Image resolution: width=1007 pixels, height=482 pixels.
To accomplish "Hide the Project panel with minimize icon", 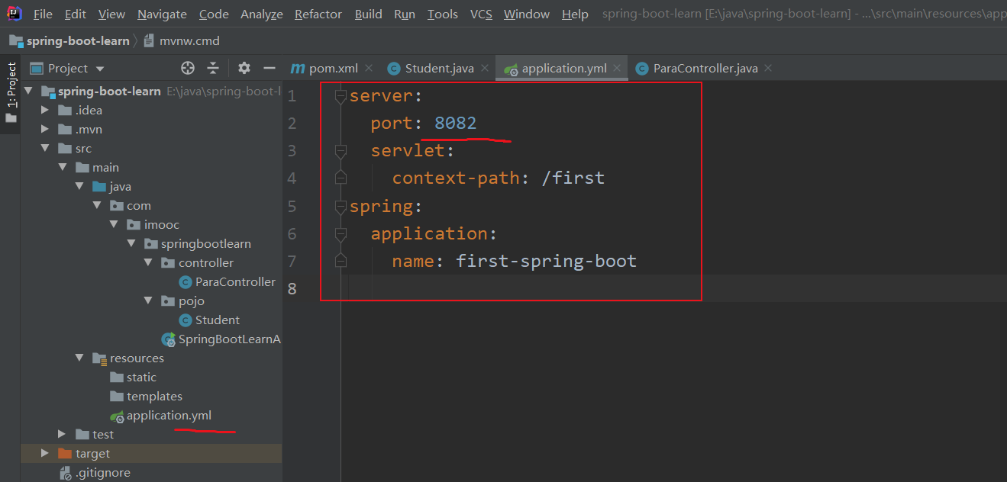I will (269, 68).
